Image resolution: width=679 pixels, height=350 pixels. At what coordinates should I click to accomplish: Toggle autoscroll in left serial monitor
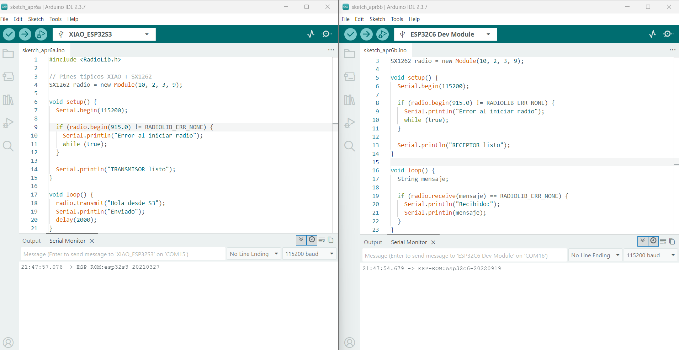301,240
